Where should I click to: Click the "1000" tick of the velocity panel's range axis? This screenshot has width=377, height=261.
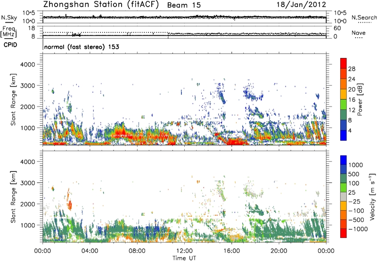coord(27,225)
